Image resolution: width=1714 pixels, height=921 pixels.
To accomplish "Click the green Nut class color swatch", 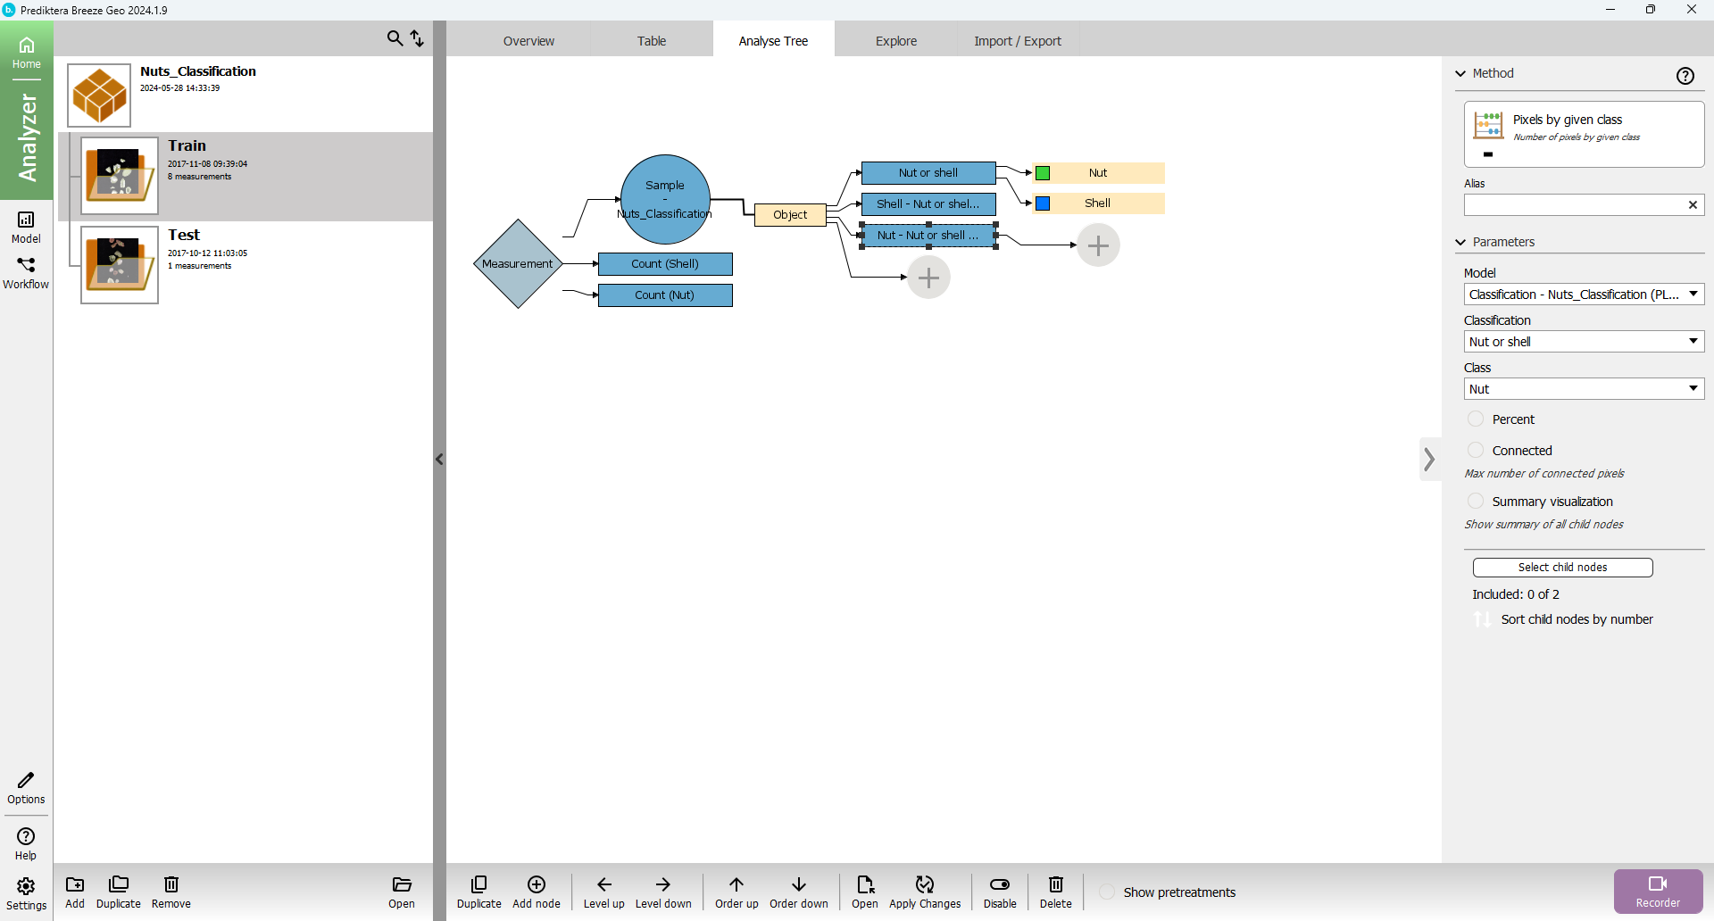I will [x=1043, y=173].
